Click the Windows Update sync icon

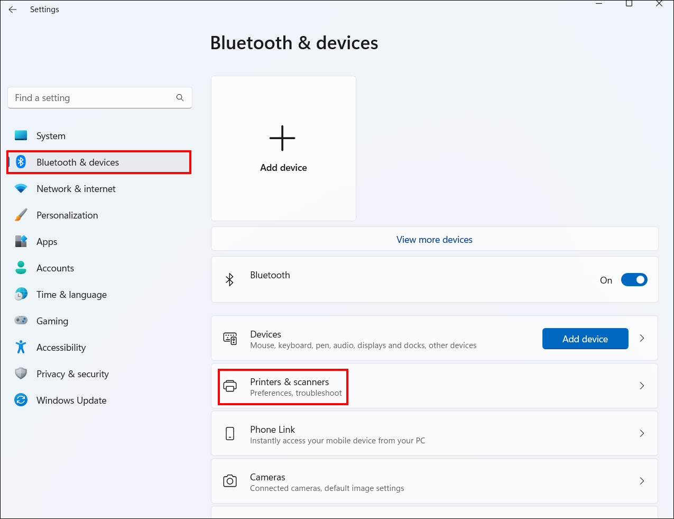coord(21,400)
